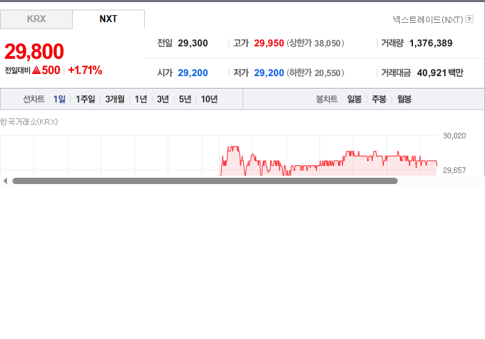The image size is (485, 339).
Task: Click the 거래대금 value 40,921 백만
Action: pos(440,73)
